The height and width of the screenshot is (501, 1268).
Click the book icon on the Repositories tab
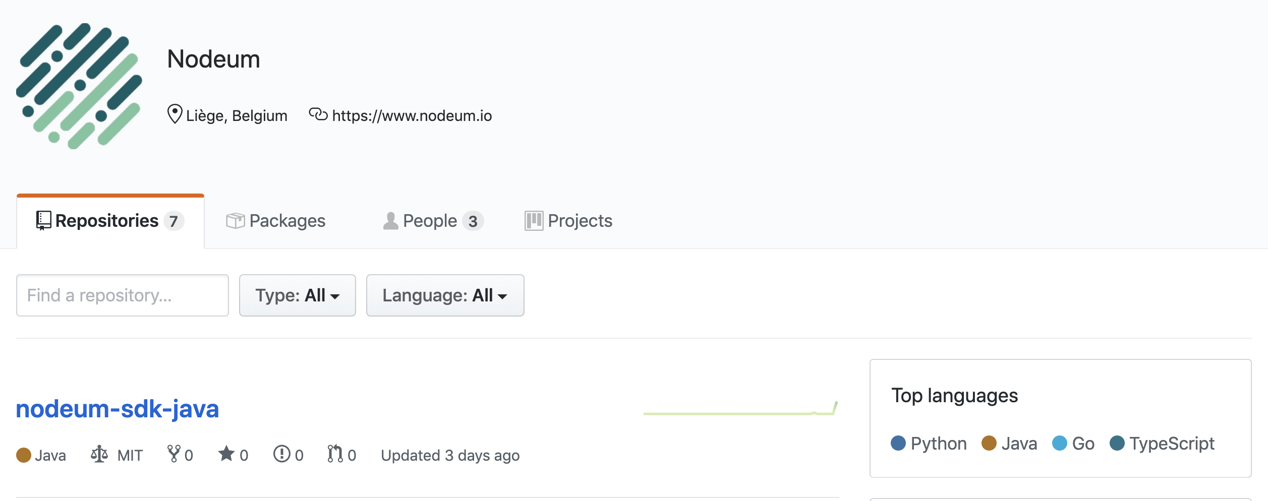tap(43, 220)
